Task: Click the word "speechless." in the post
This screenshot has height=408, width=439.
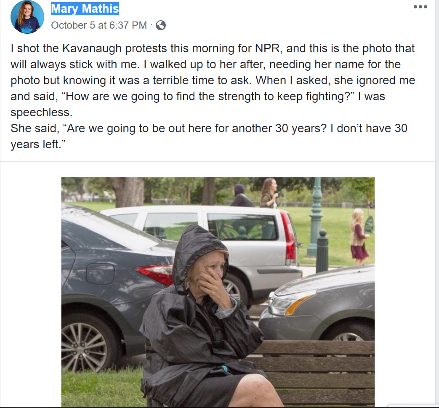Action: [41, 112]
